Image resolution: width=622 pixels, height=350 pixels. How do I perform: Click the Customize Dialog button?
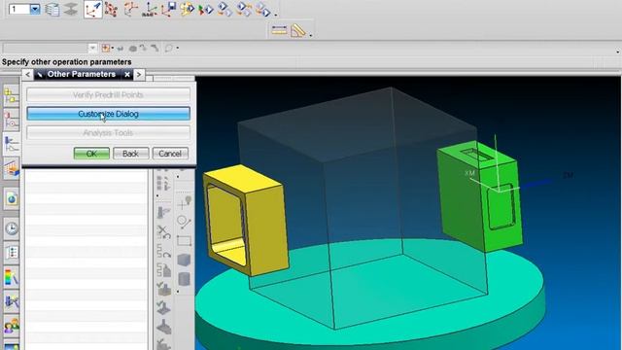tap(108, 114)
